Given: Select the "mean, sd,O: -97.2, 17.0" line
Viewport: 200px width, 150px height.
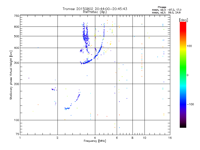Looking at the screenshot, I should (166, 10).
